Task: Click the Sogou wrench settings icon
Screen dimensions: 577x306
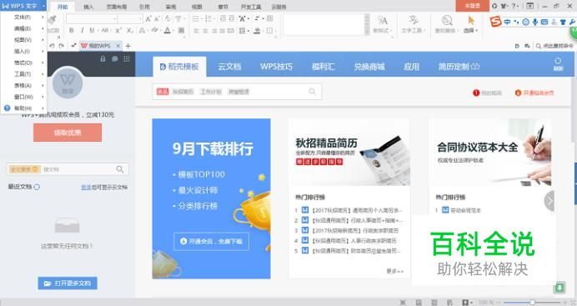Action: point(572,22)
